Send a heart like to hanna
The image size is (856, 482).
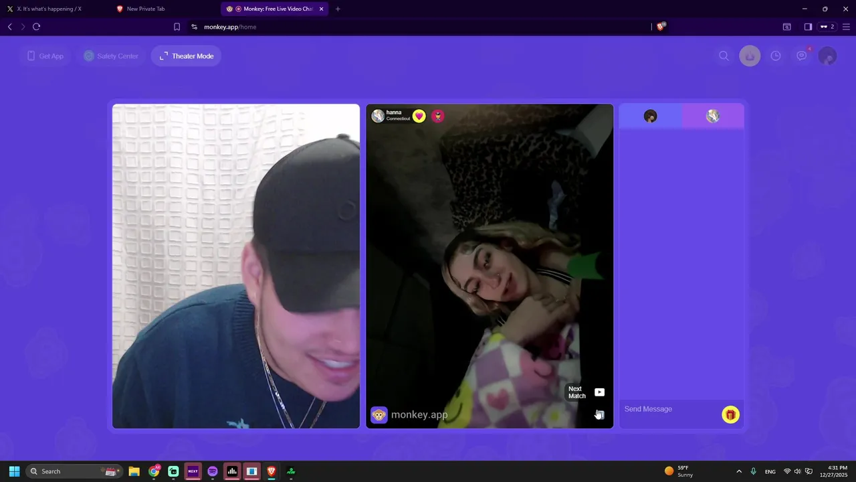(419, 116)
